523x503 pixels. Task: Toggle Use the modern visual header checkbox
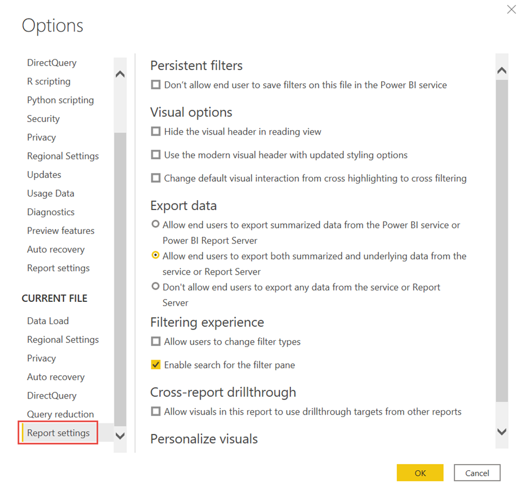156,155
